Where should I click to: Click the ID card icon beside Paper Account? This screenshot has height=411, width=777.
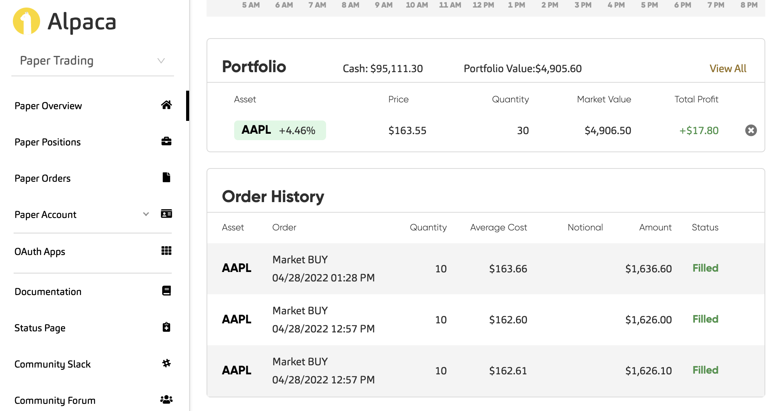[x=166, y=214]
